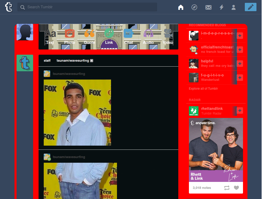Click helpfvl blog avatar

point(194,64)
